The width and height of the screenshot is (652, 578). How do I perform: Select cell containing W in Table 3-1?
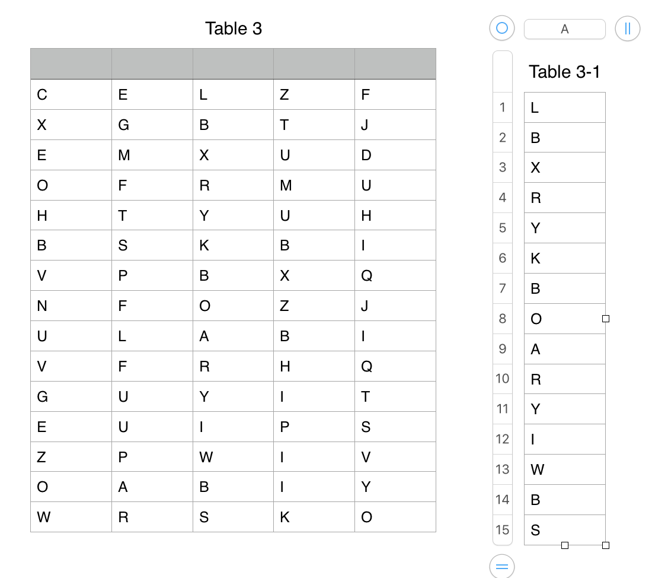[x=565, y=469]
